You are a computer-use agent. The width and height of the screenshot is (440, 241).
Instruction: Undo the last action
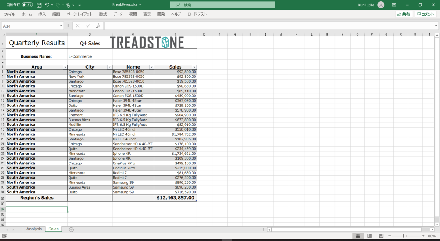[47, 5]
